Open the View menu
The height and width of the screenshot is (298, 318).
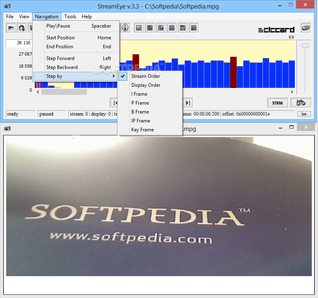24,17
